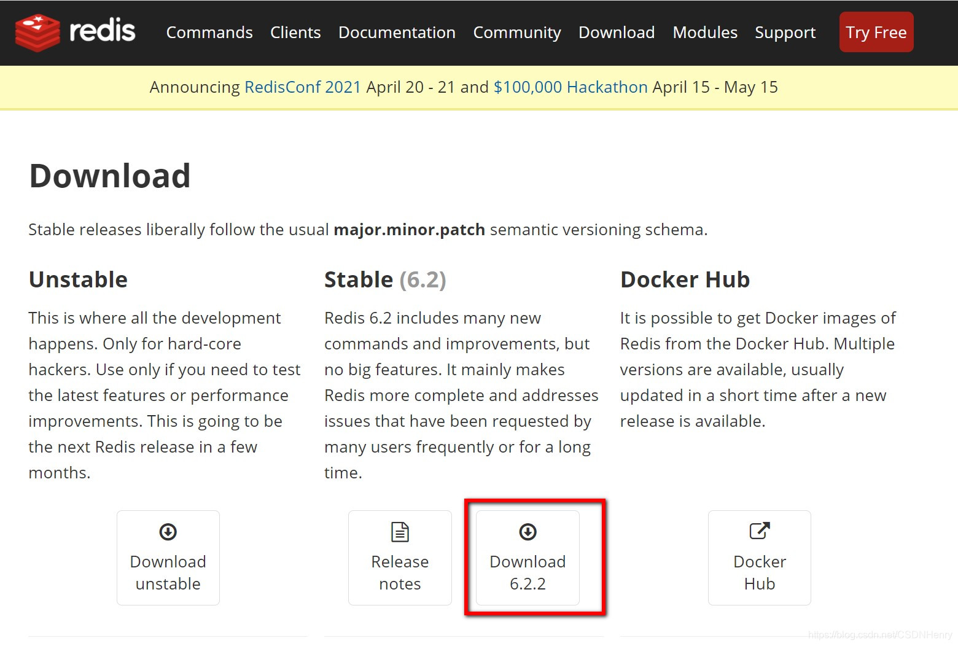Open the 'Release notes' button label

click(400, 572)
